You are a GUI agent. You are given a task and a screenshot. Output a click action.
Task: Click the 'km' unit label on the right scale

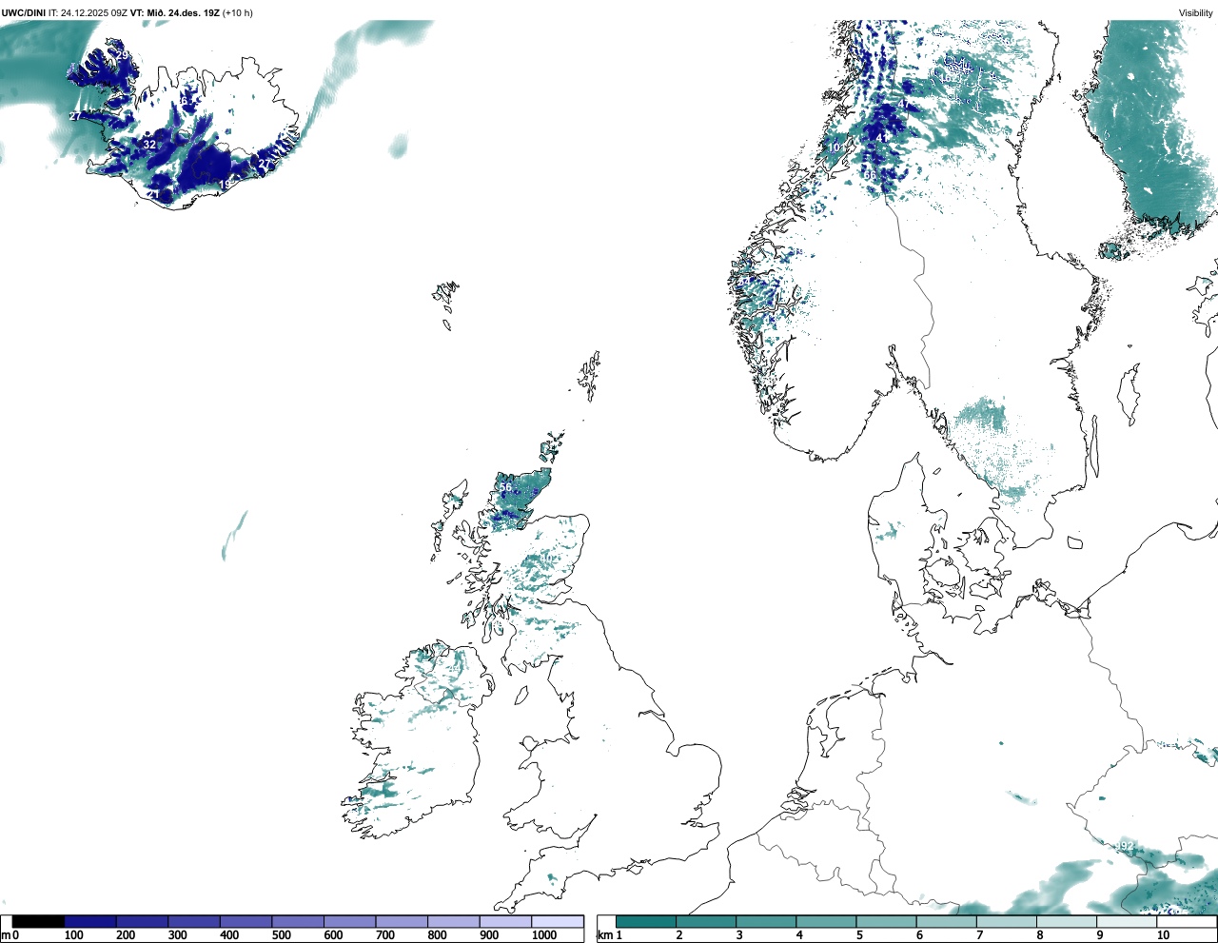[604, 935]
